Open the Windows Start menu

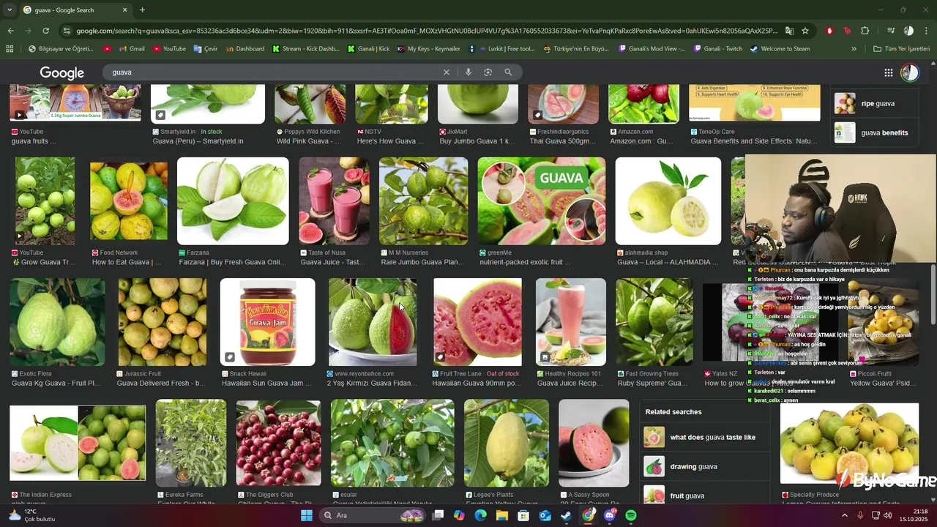(307, 516)
